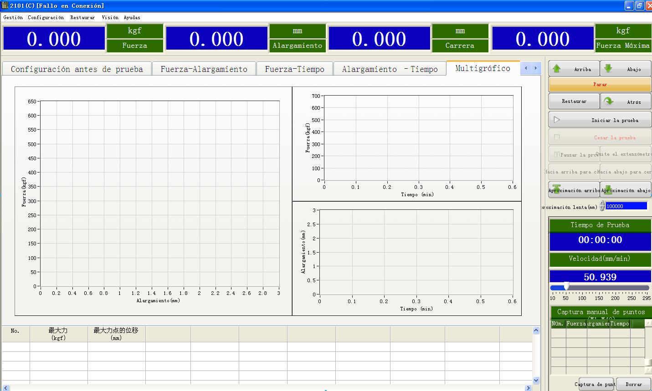Click the app icon in the title bar

(x=5, y=5)
